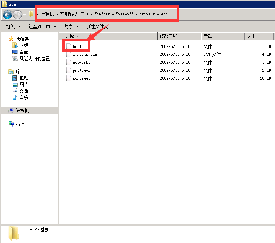The height and width of the screenshot is (243, 275).
Task: Sort by the 大小 column header
Action: (x=259, y=36)
